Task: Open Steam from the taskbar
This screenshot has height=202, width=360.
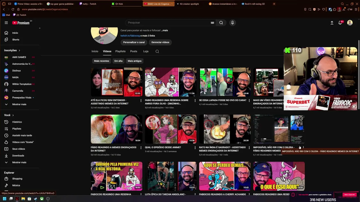Action: coord(35,199)
